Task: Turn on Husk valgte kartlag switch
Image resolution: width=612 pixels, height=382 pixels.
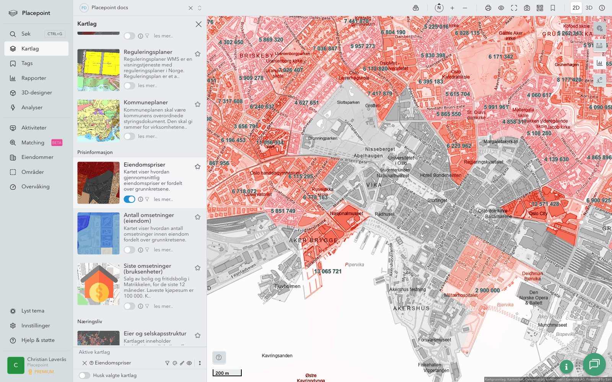Action: click(x=85, y=376)
